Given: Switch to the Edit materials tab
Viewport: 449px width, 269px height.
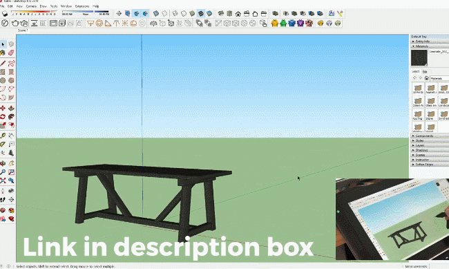Looking at the screenshot, I should pyautogui.click(x=425, y=71).
